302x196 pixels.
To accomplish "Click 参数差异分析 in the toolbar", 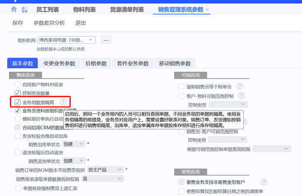I will coord(49,23).
